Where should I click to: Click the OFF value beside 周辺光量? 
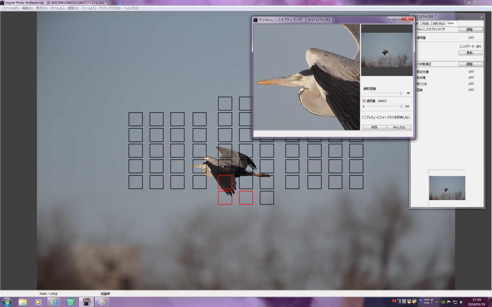471,72
